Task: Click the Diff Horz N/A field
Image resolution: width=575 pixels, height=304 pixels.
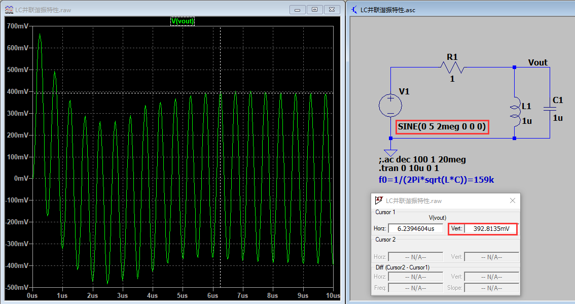Action: pos(415,277)
